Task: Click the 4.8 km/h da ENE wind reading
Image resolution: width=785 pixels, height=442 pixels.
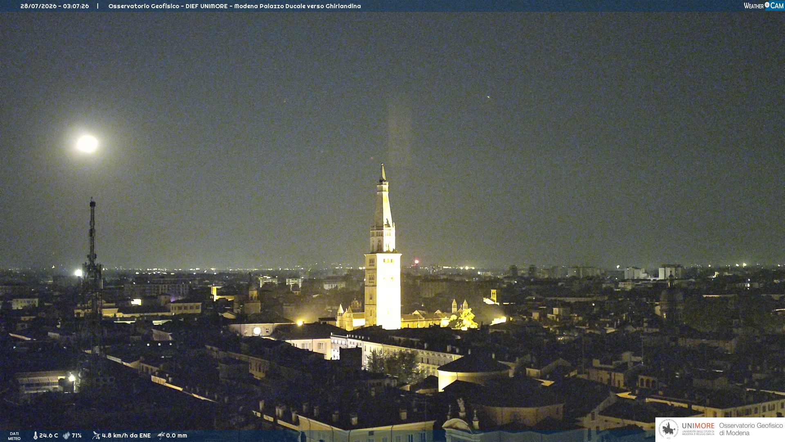Action: tap(126, 435)
